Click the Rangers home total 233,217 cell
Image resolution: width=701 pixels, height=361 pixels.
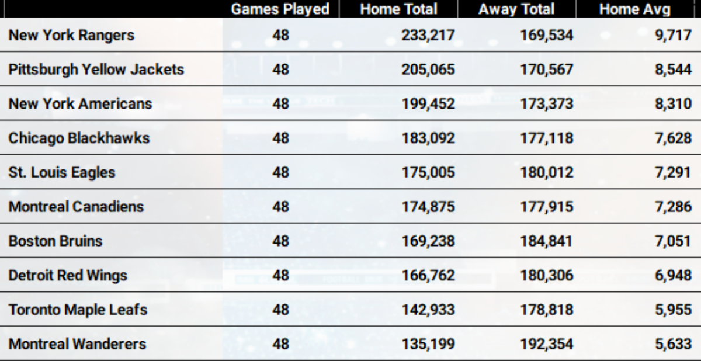click(x=428, y=36)
